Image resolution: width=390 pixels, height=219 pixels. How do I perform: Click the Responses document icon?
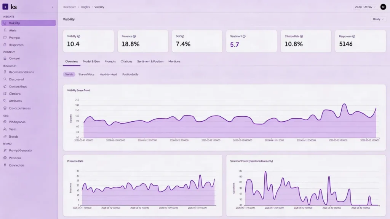point(5,45)
